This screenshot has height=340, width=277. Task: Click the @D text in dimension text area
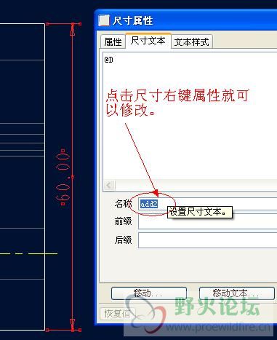[109, 60]
